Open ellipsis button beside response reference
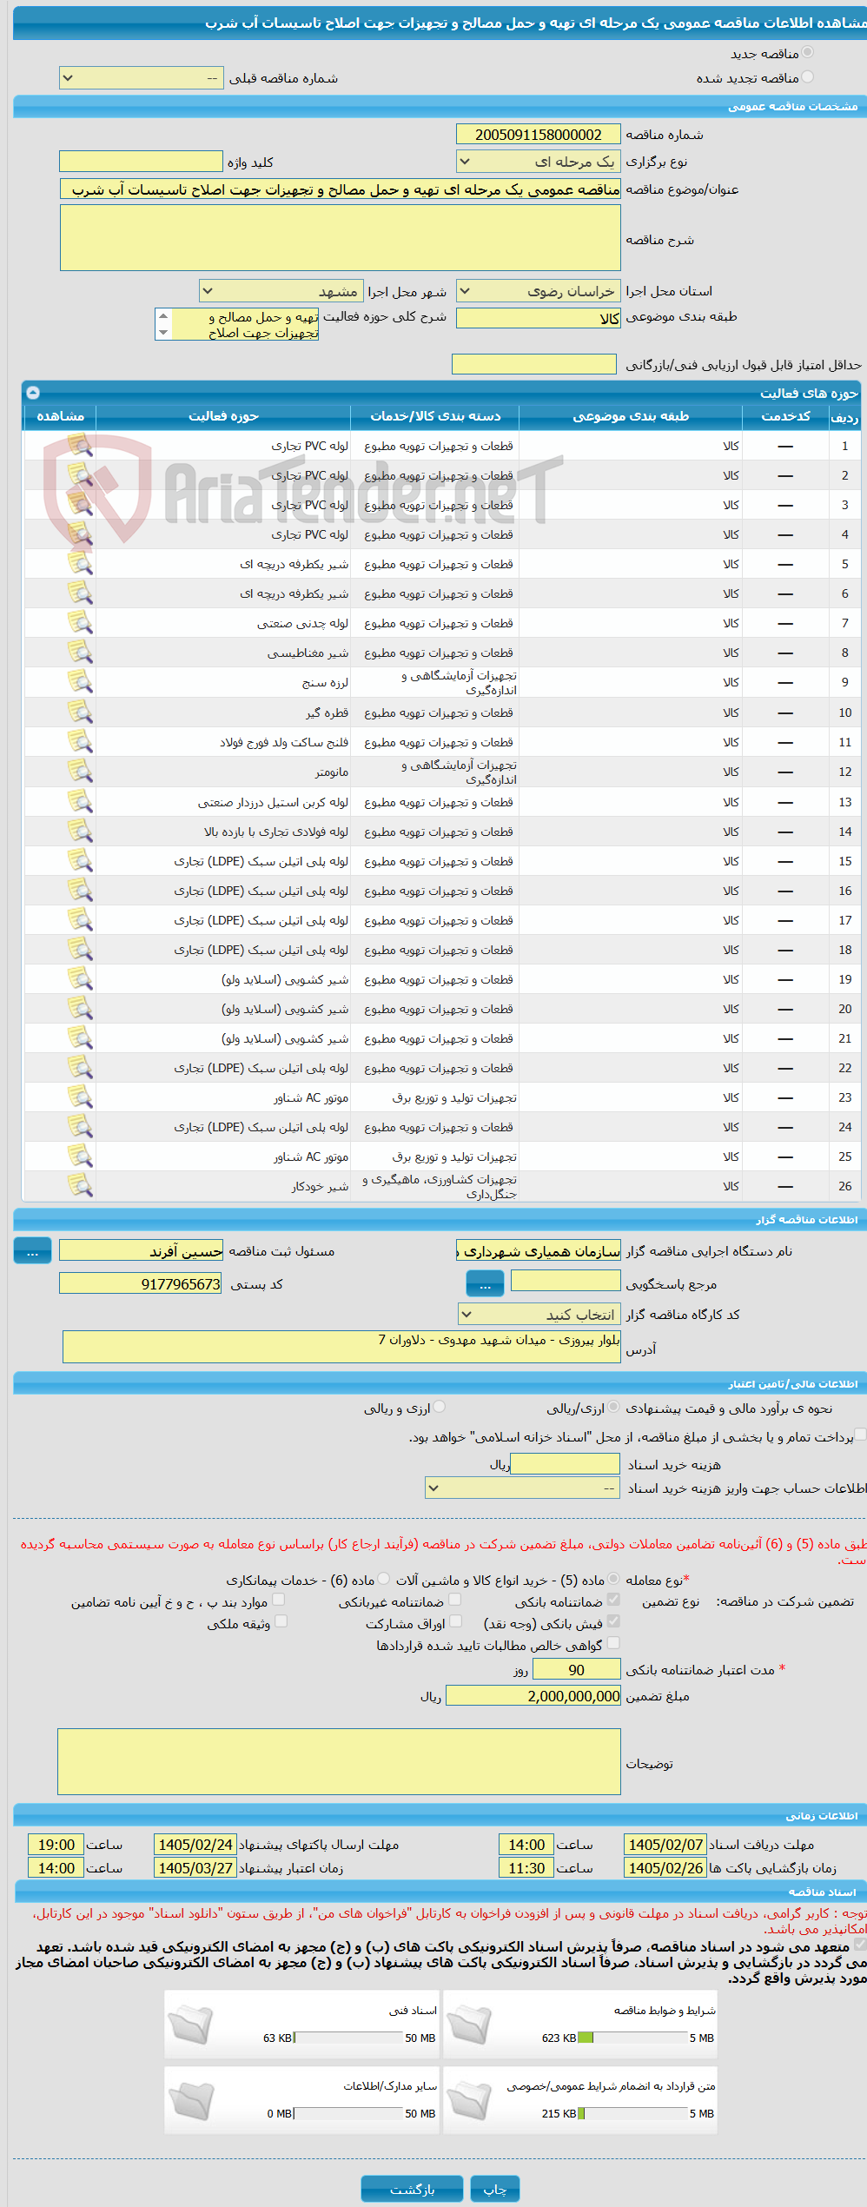 485,1283
